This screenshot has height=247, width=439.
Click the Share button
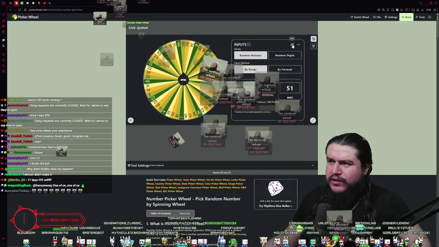406,17
